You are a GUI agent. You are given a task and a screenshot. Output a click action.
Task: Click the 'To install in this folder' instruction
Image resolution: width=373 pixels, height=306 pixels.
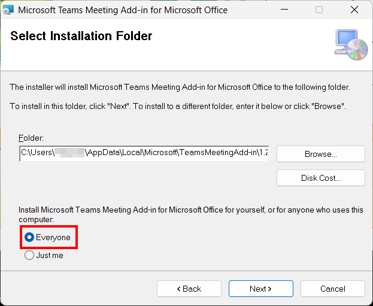tap(177, 106)
